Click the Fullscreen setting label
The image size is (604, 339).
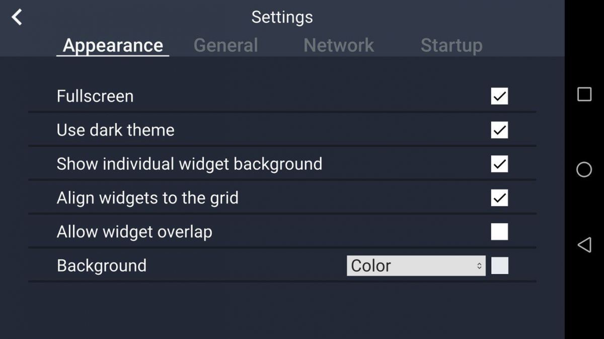(x=95, y=96)
